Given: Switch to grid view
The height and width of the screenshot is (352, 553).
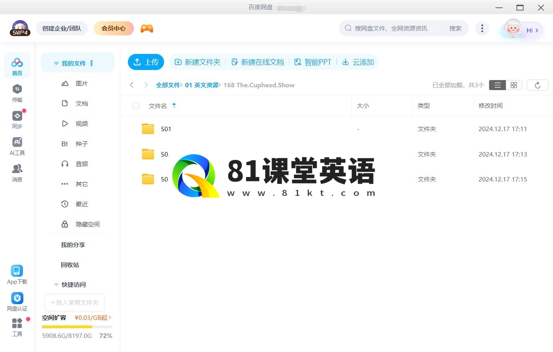Looking at the screenshot, I should tap(514, 85).
